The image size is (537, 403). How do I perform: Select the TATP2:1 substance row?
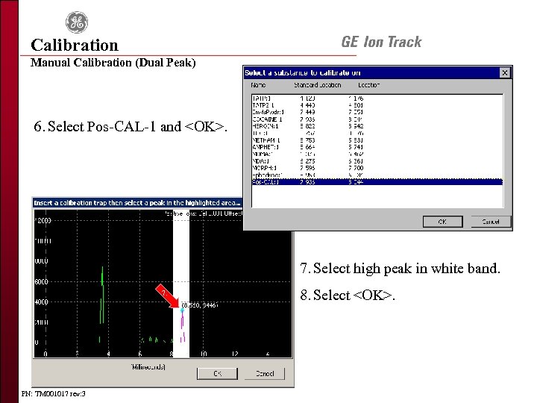coord(377,105)
